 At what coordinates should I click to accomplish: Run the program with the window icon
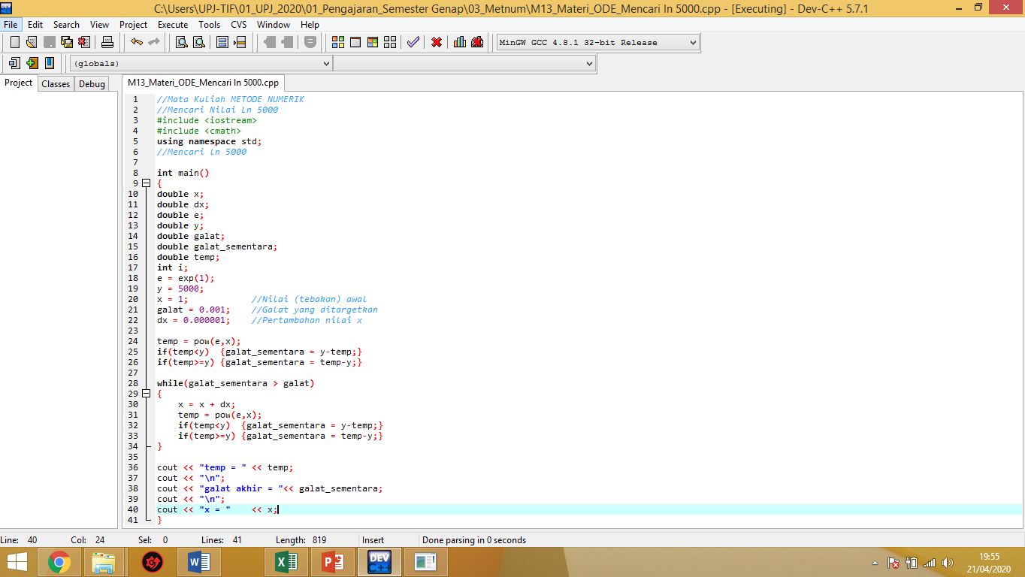tap(355, 42)
